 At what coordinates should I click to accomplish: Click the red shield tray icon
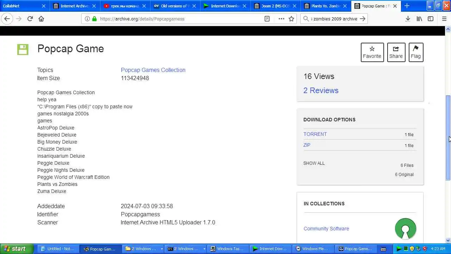(425, 249)
